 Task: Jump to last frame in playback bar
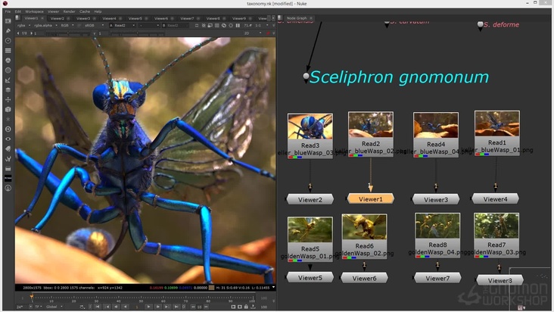coord(176,307)
